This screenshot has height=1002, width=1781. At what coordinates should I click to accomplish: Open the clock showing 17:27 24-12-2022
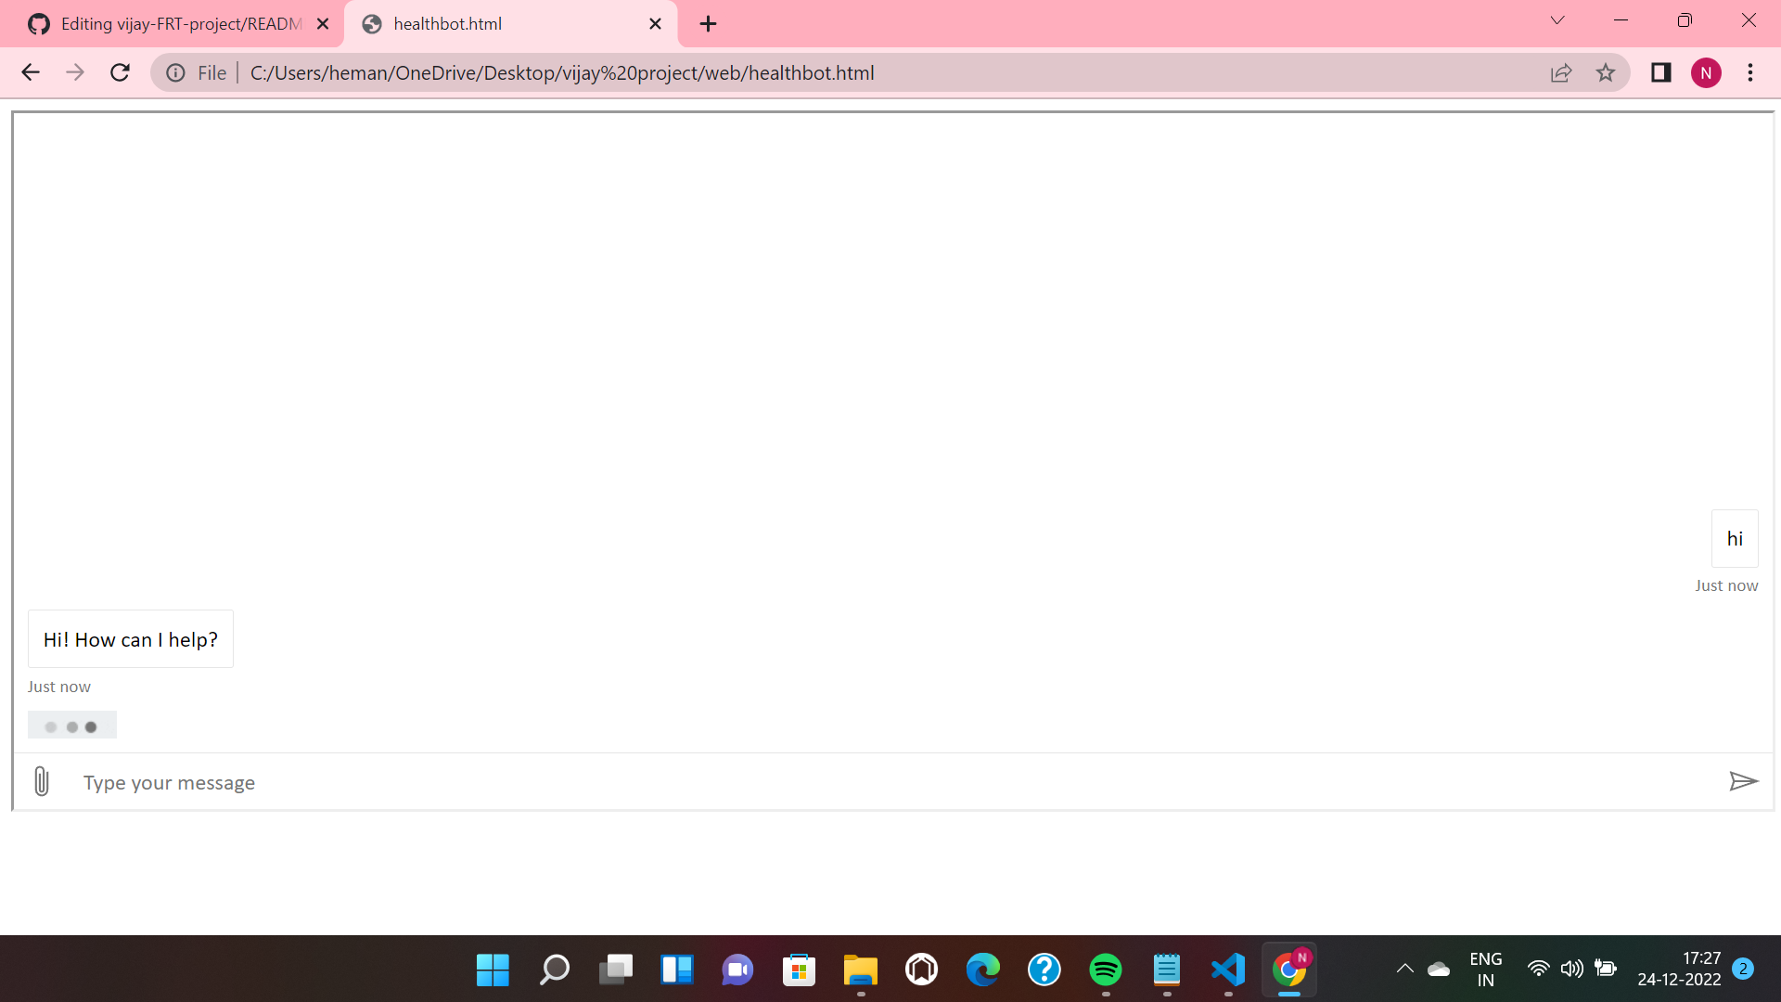click(1679, 969)
